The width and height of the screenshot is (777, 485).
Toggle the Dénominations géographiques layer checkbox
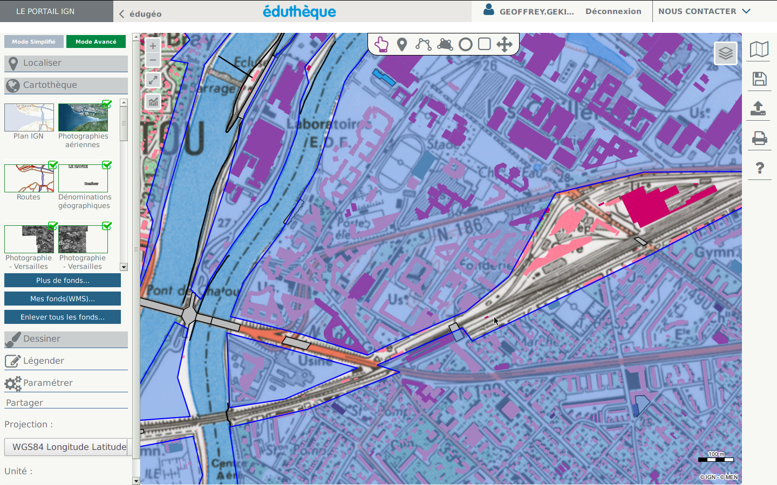click(107, 165)
